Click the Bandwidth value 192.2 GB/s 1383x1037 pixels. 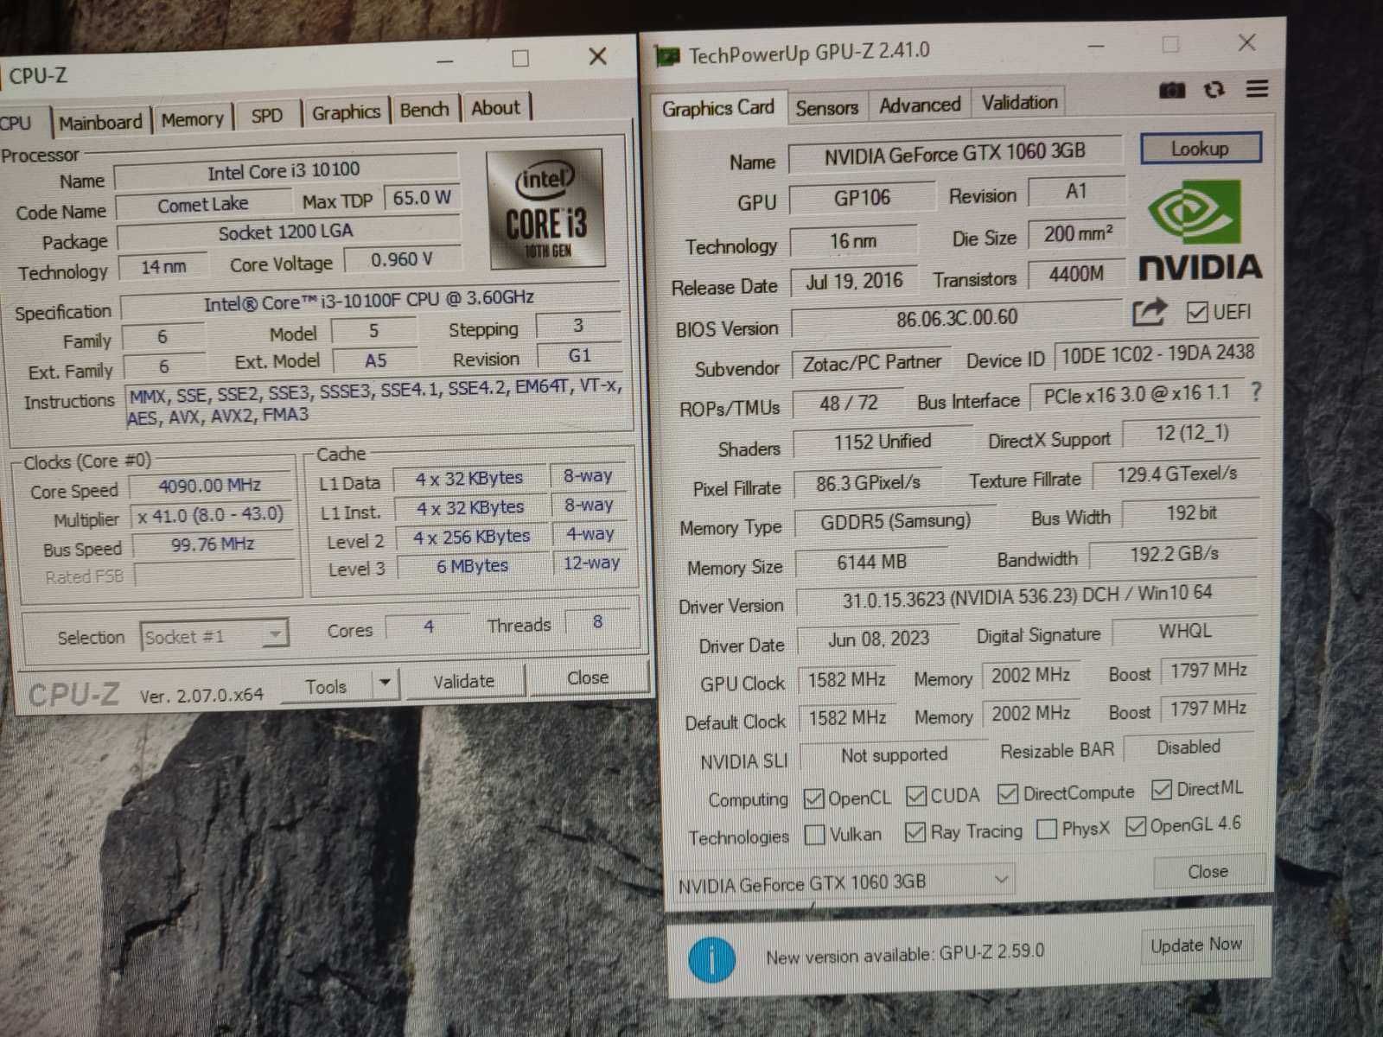coord(1174,554)
